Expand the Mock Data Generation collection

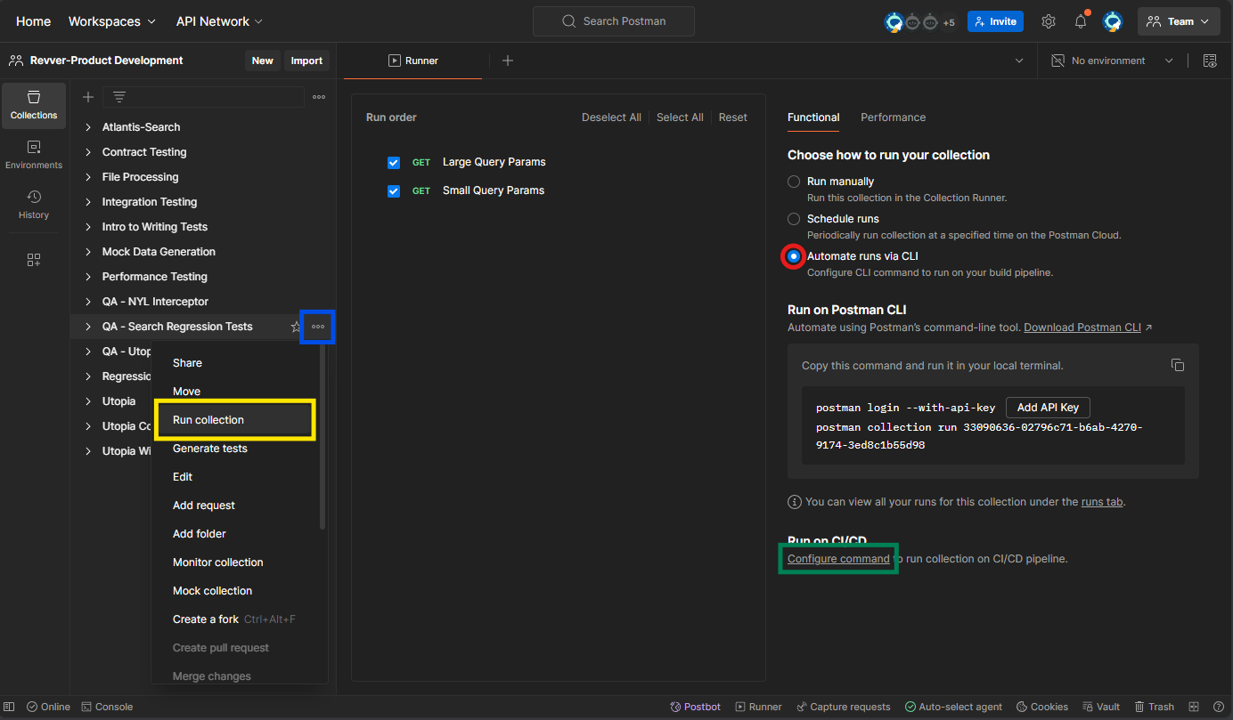[x=88, y=252]
